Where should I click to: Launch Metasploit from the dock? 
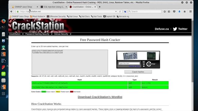(3, 41)
